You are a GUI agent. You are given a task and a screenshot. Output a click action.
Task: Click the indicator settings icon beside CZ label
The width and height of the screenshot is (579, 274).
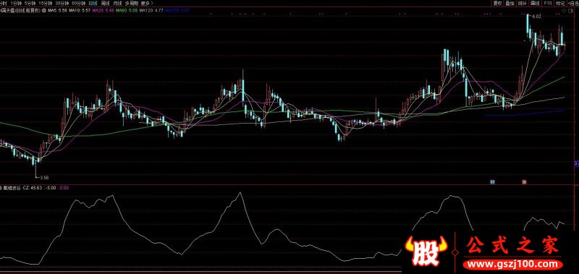click(x=1, y=187)
